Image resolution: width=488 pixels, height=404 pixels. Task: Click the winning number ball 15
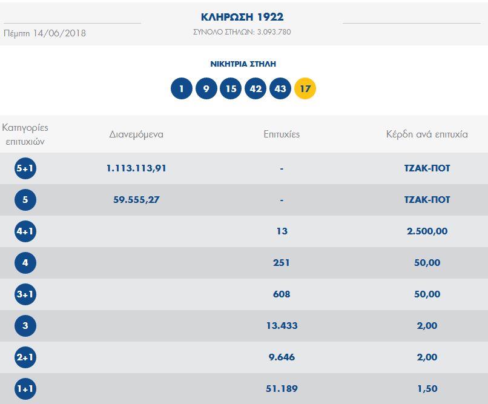click(x=231, y=88)
